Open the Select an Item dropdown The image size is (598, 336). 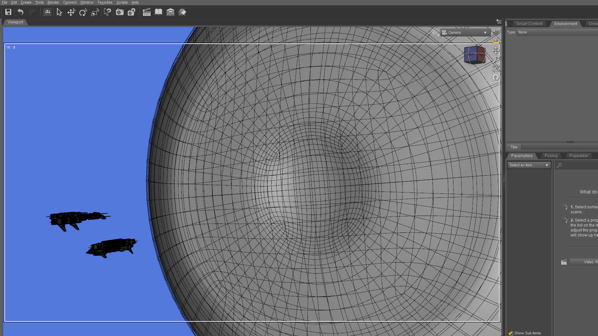pos(529,165)
